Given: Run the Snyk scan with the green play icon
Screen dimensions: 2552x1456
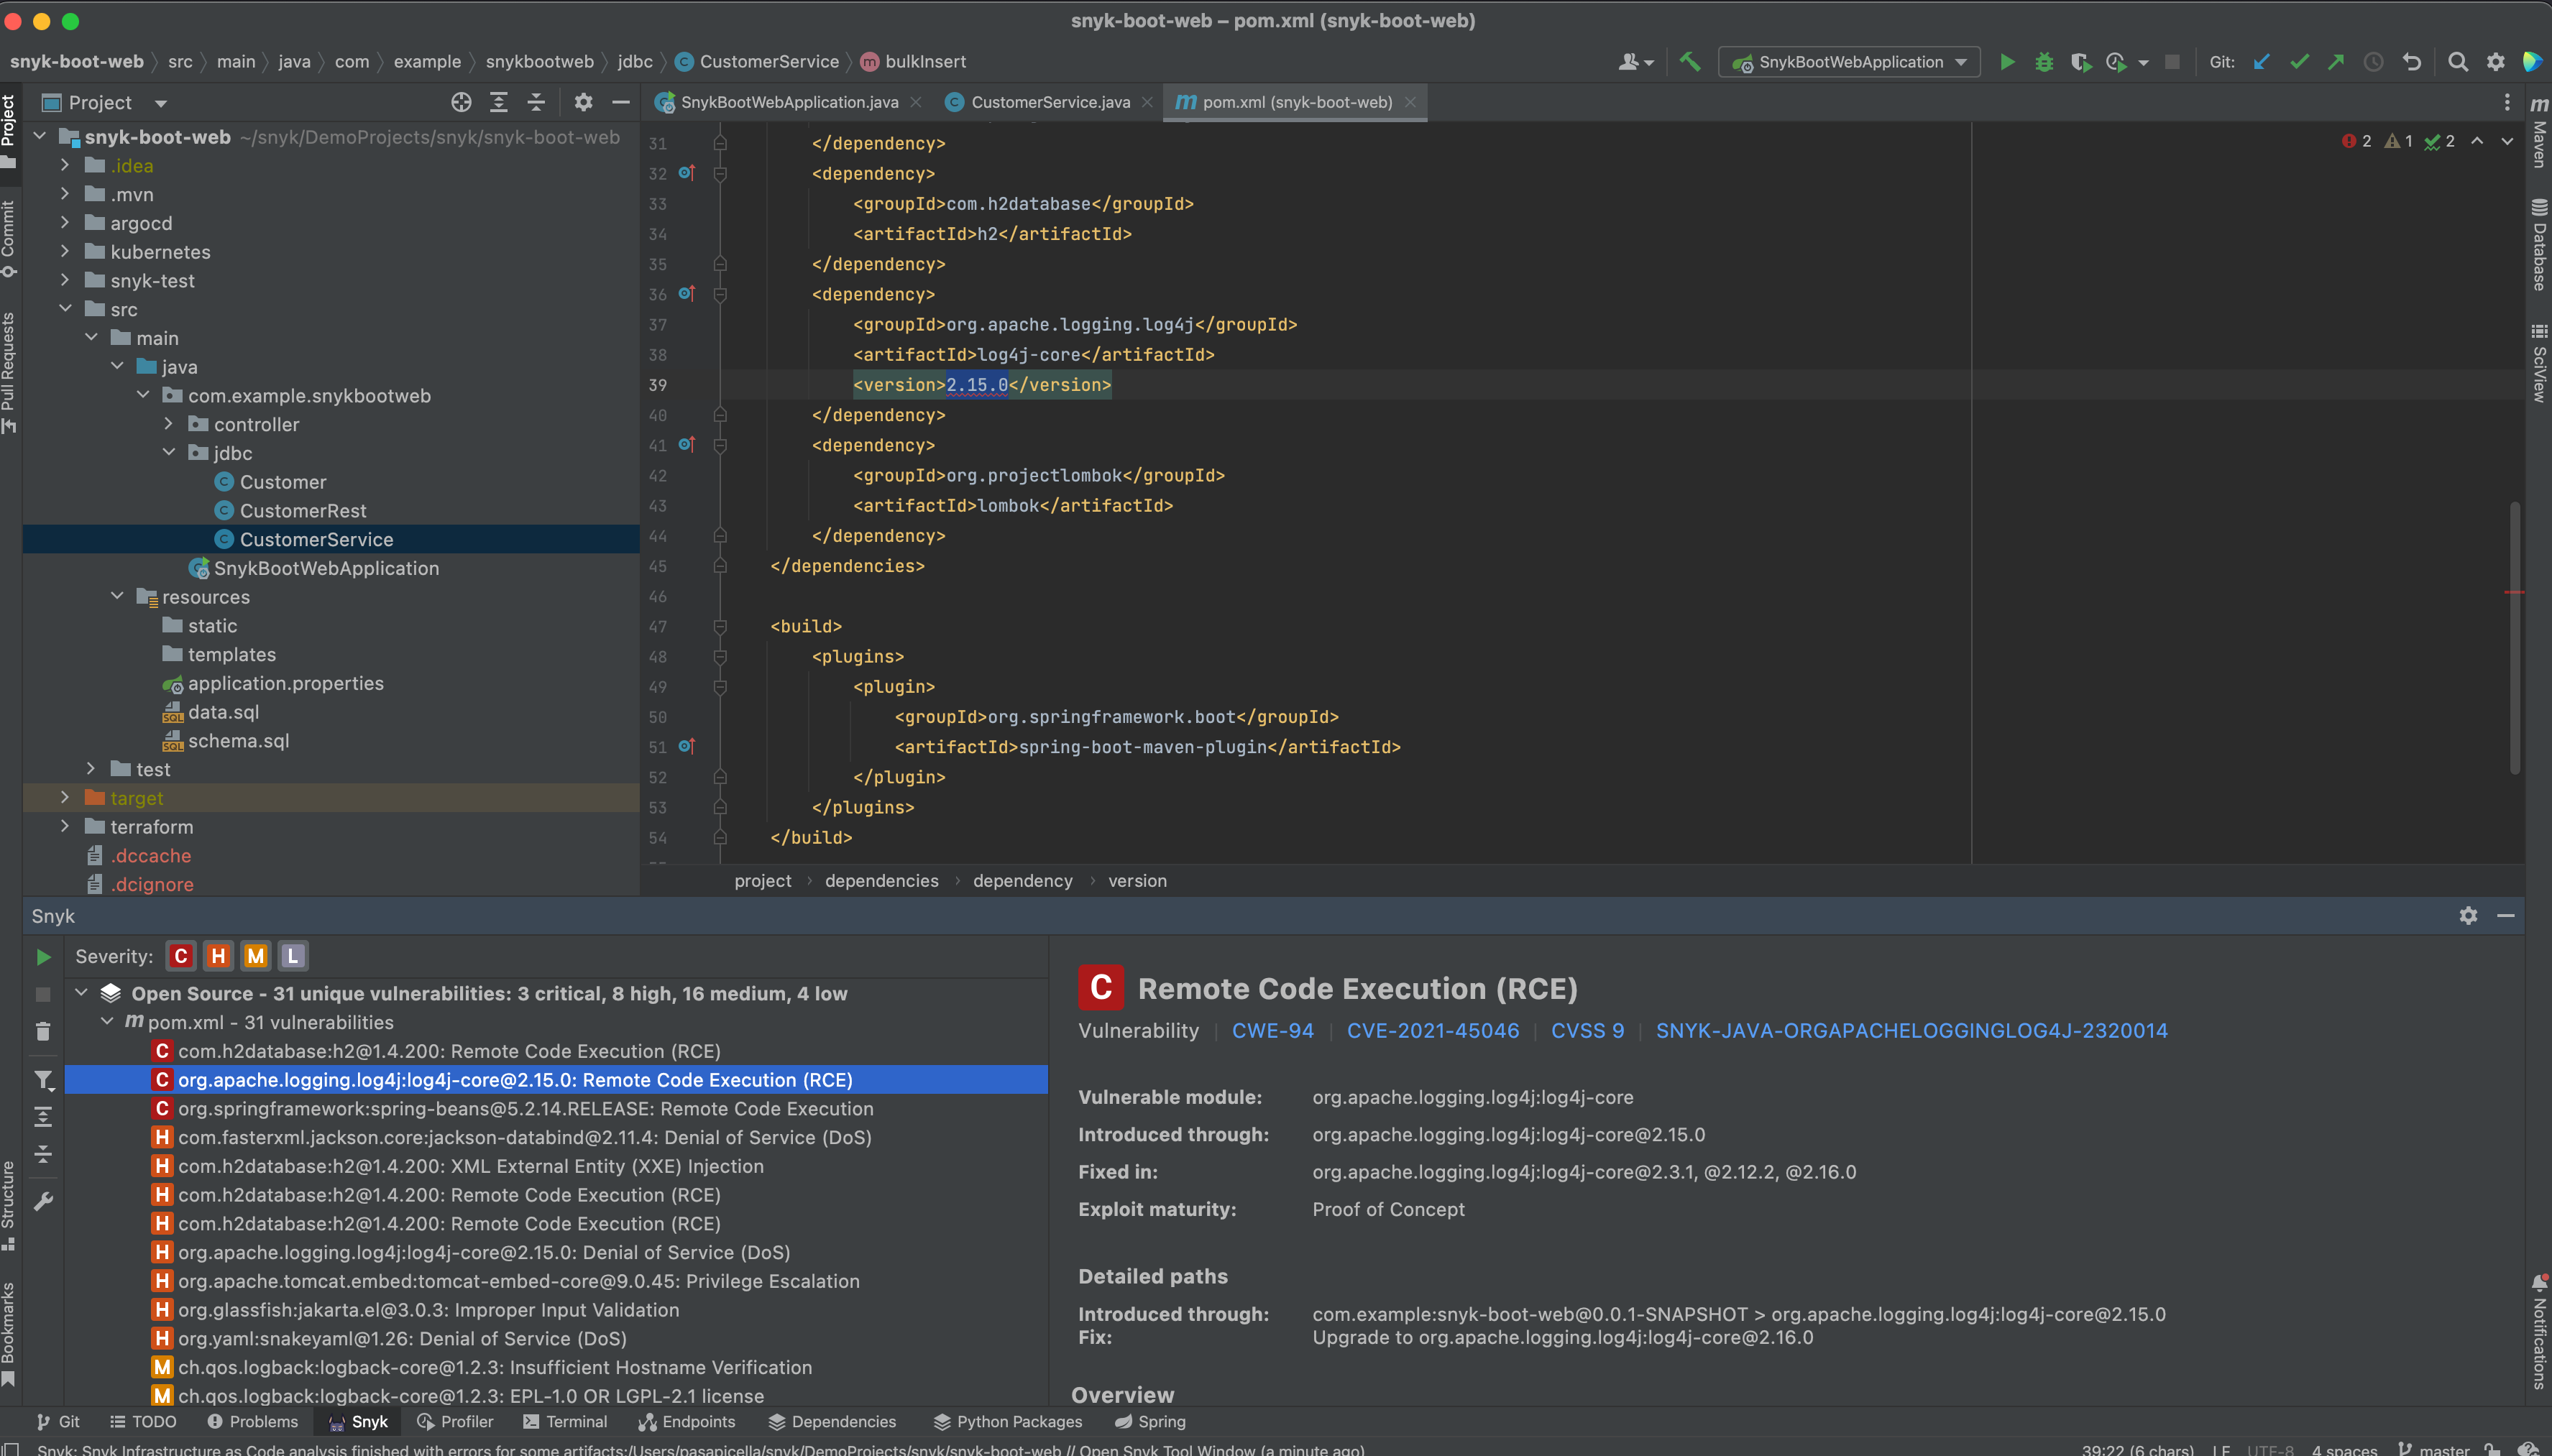Looking at the screenshot, I should (x=43, y=957).
